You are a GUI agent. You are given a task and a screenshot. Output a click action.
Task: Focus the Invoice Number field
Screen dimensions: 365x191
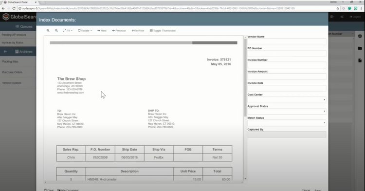click(x=287, y=65)
